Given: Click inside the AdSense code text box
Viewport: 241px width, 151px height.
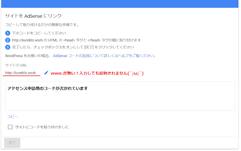Looking at the screenshot, I should pyautogui.click(x=120, y=96).
